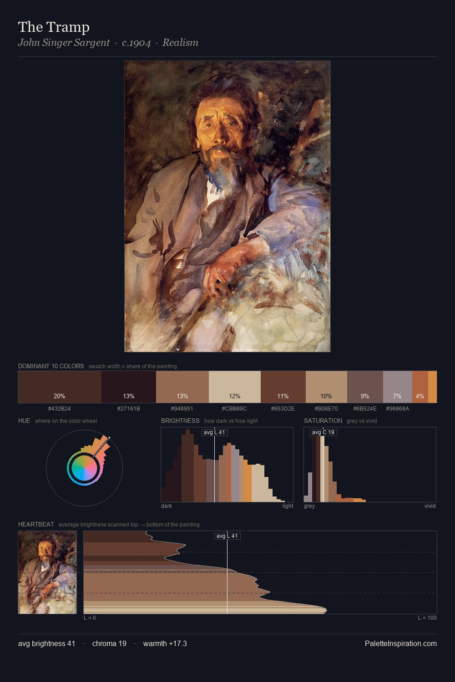Viewport: 455px width, 682px height.
Task: Click the hex code '#946951' label
Action: [182, 409]
